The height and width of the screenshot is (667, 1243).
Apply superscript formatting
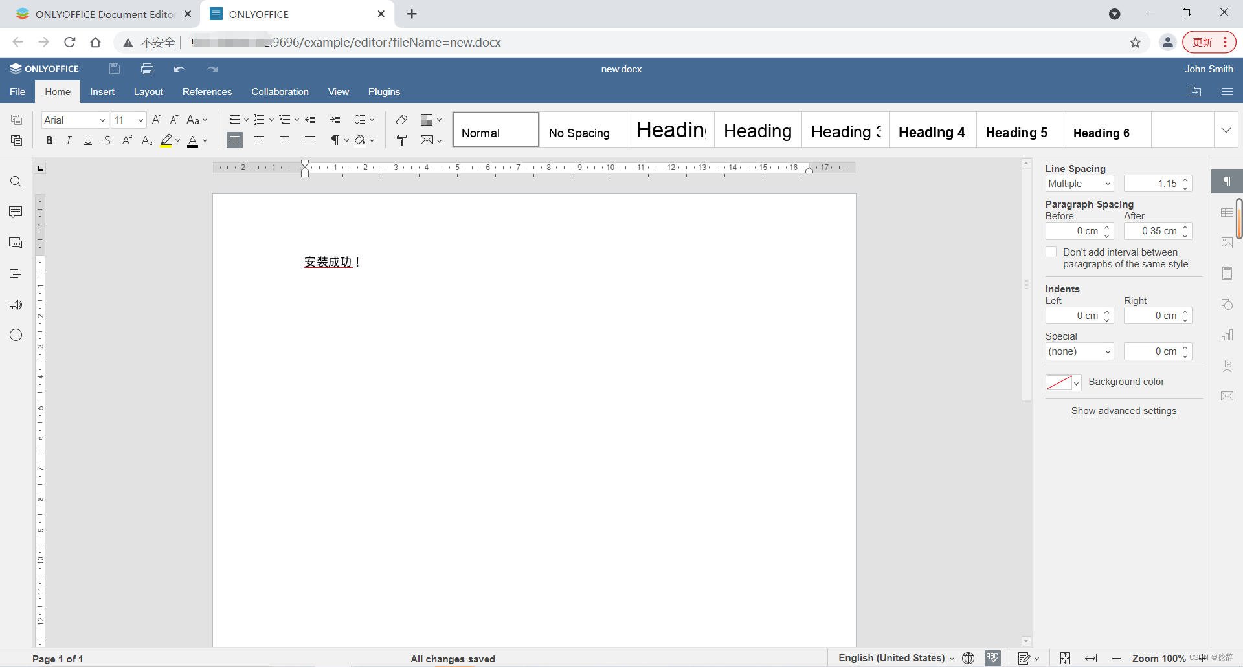(127, 140)
